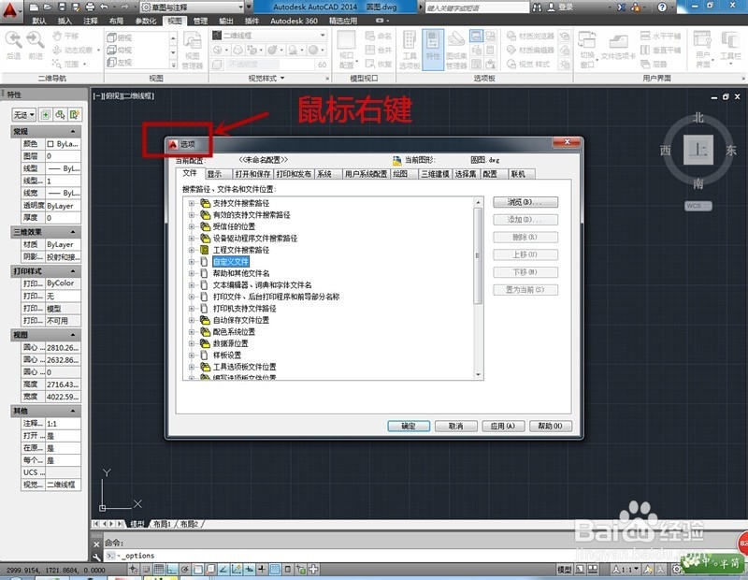Click the 确定 button in options dialog
Viewport: 748px width, 580px height.
pyautogui.click(x=409, y=426)
